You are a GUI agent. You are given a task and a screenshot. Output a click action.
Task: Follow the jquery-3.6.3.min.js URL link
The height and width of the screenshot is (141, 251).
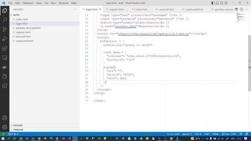click(x=153, y=34)
